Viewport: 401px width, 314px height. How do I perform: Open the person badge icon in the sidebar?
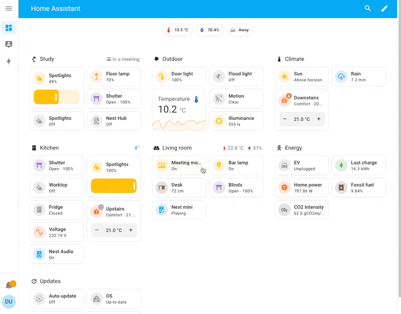point(9,45)
